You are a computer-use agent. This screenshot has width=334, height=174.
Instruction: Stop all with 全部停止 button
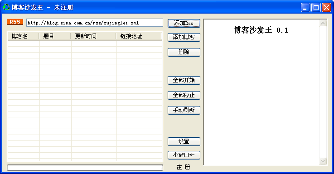pos(184,95)
